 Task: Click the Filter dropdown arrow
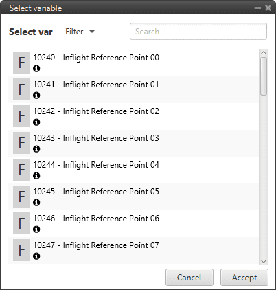pos(92,32)
